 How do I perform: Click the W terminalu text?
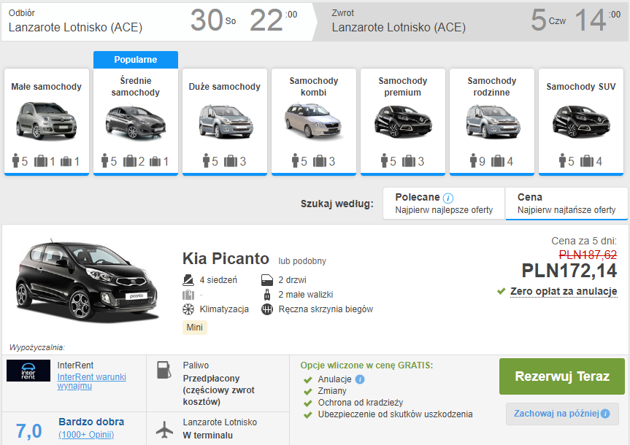[x=208, y=436]
